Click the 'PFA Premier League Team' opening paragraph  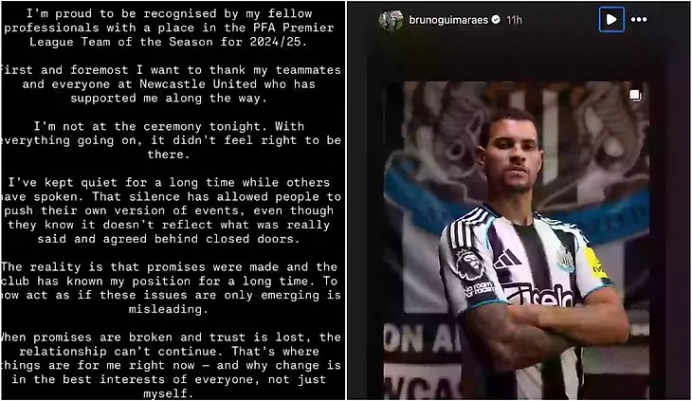point(169,27)
